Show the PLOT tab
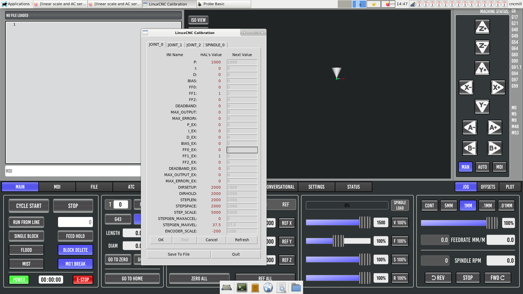 510,187
